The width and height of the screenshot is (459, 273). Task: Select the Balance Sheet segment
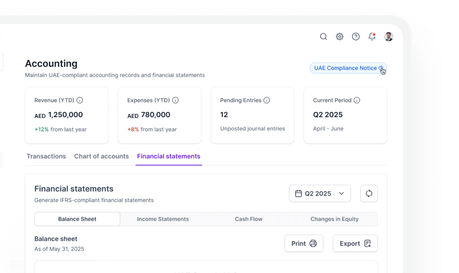point(77,219)
